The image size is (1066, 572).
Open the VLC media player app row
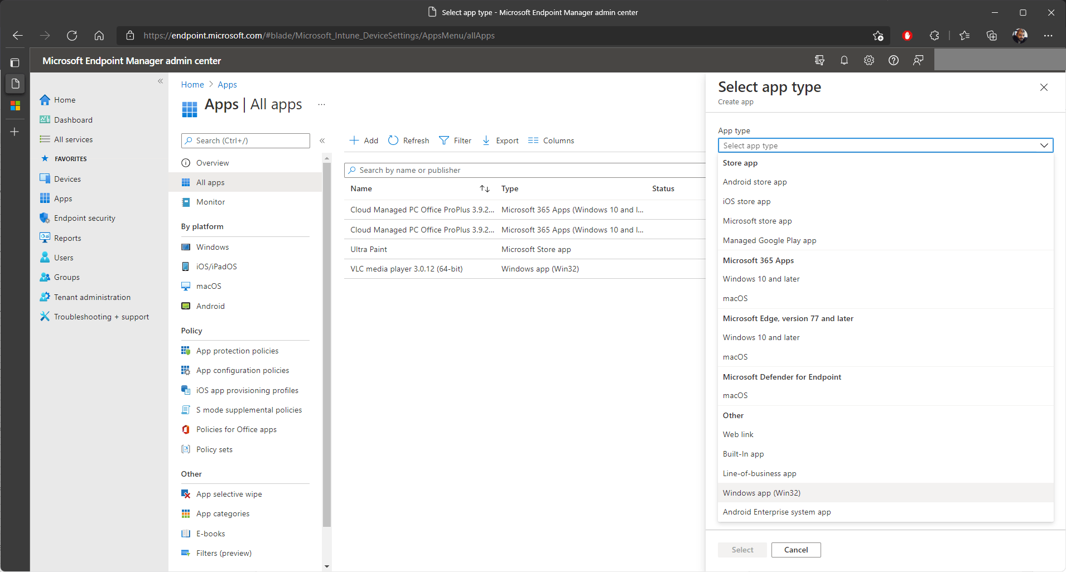524,269
